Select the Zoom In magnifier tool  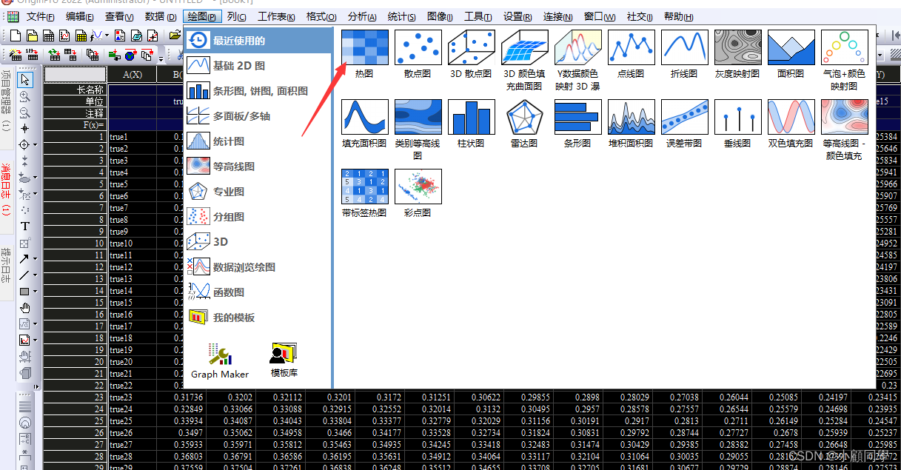24,96
